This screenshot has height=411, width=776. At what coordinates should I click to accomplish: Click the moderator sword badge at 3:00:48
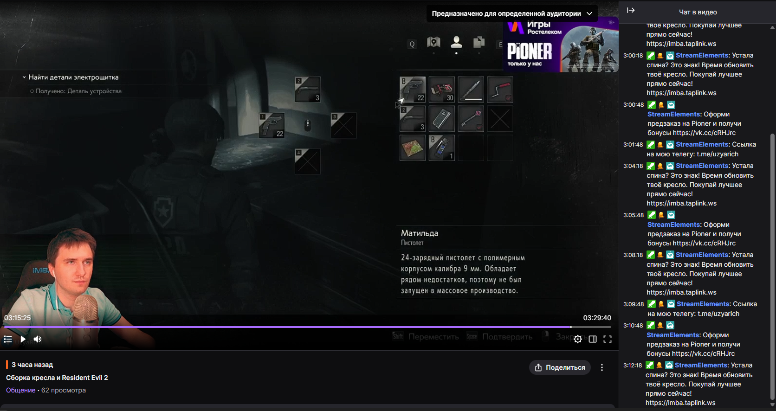click(652, 105)
